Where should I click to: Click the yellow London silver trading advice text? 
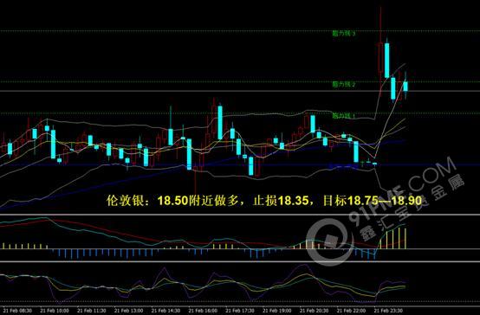264,201
